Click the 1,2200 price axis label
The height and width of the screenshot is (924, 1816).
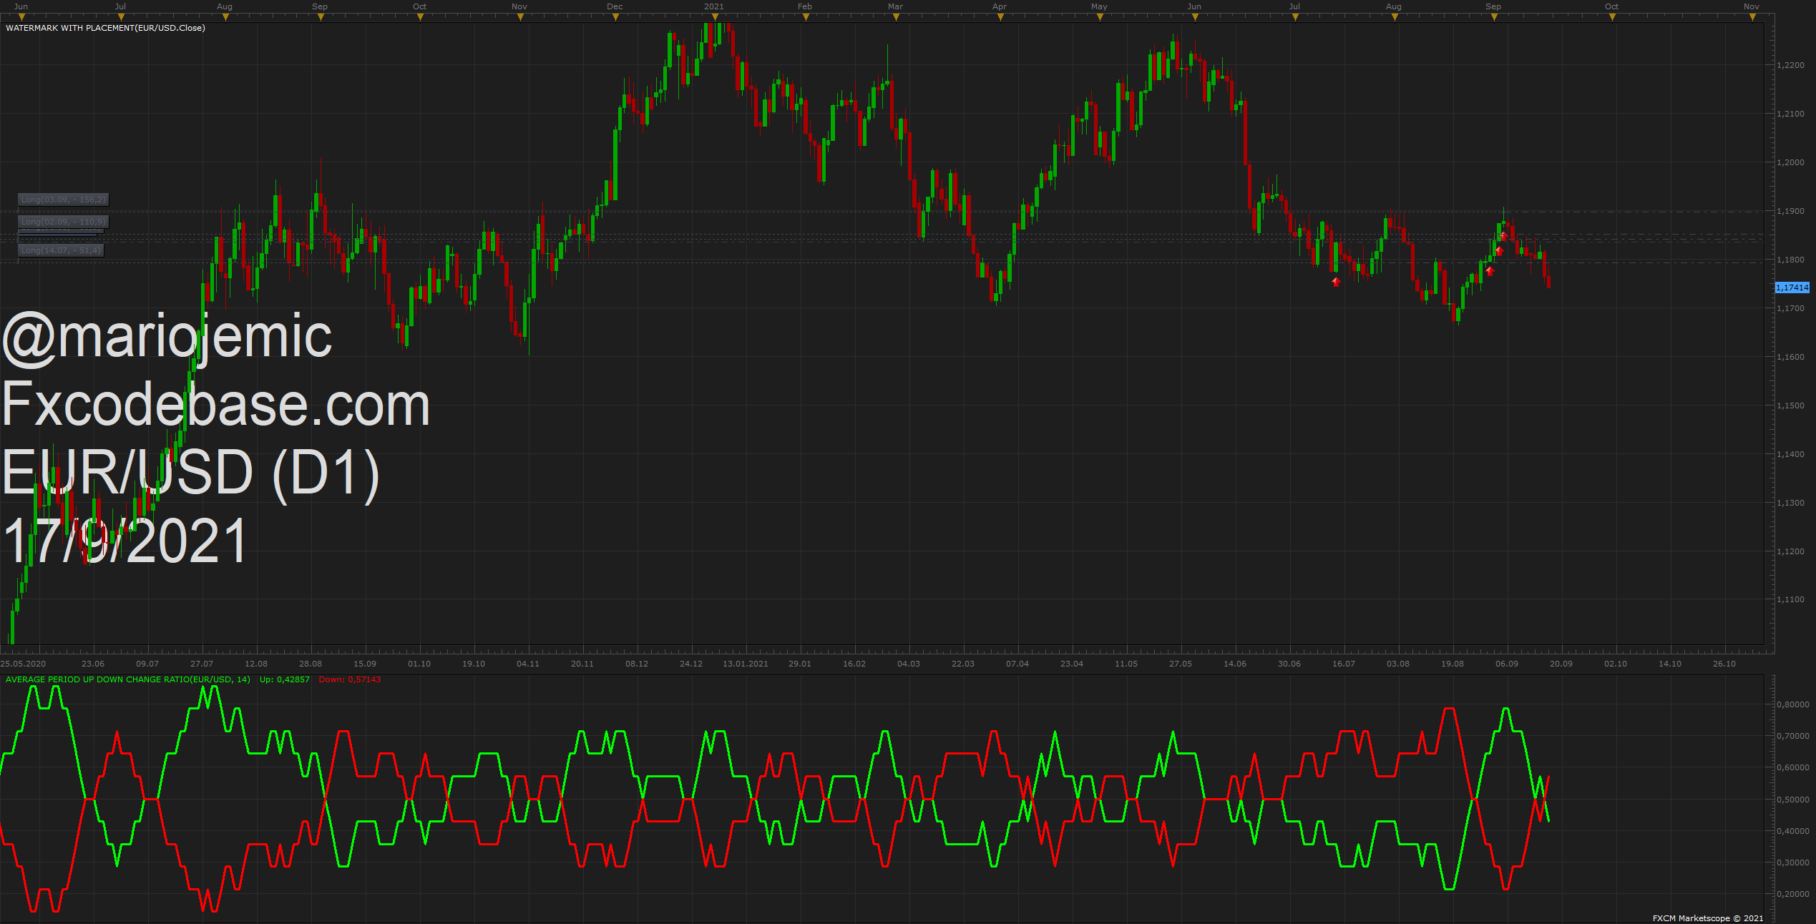tap(1790, 65)
